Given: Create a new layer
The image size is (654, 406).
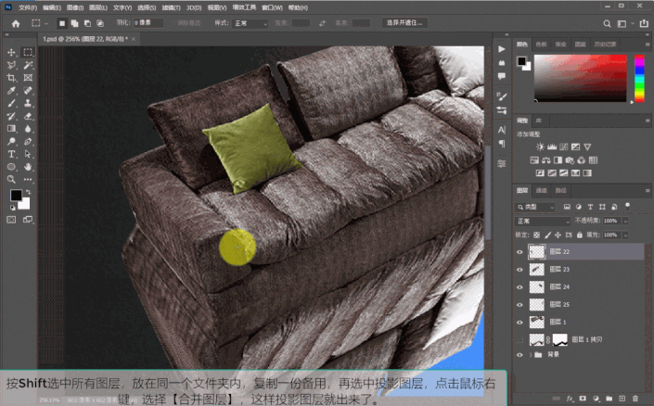Looking at the screenshot, I should [622, 399].
